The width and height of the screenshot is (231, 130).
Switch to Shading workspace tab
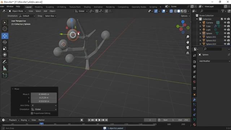pos(87,7)
